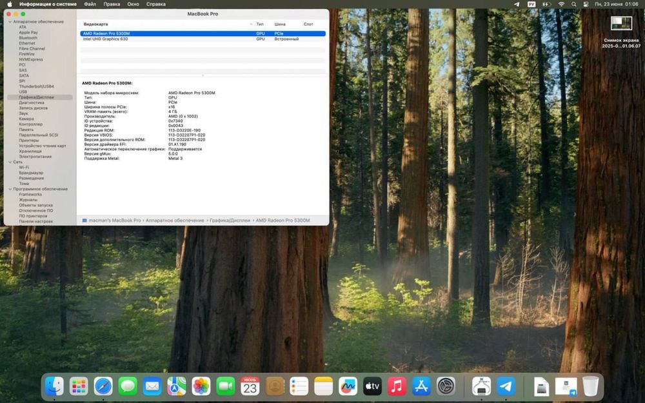
Task: Select Bluetooth in the sidebar
Action: tap(28, 38)
